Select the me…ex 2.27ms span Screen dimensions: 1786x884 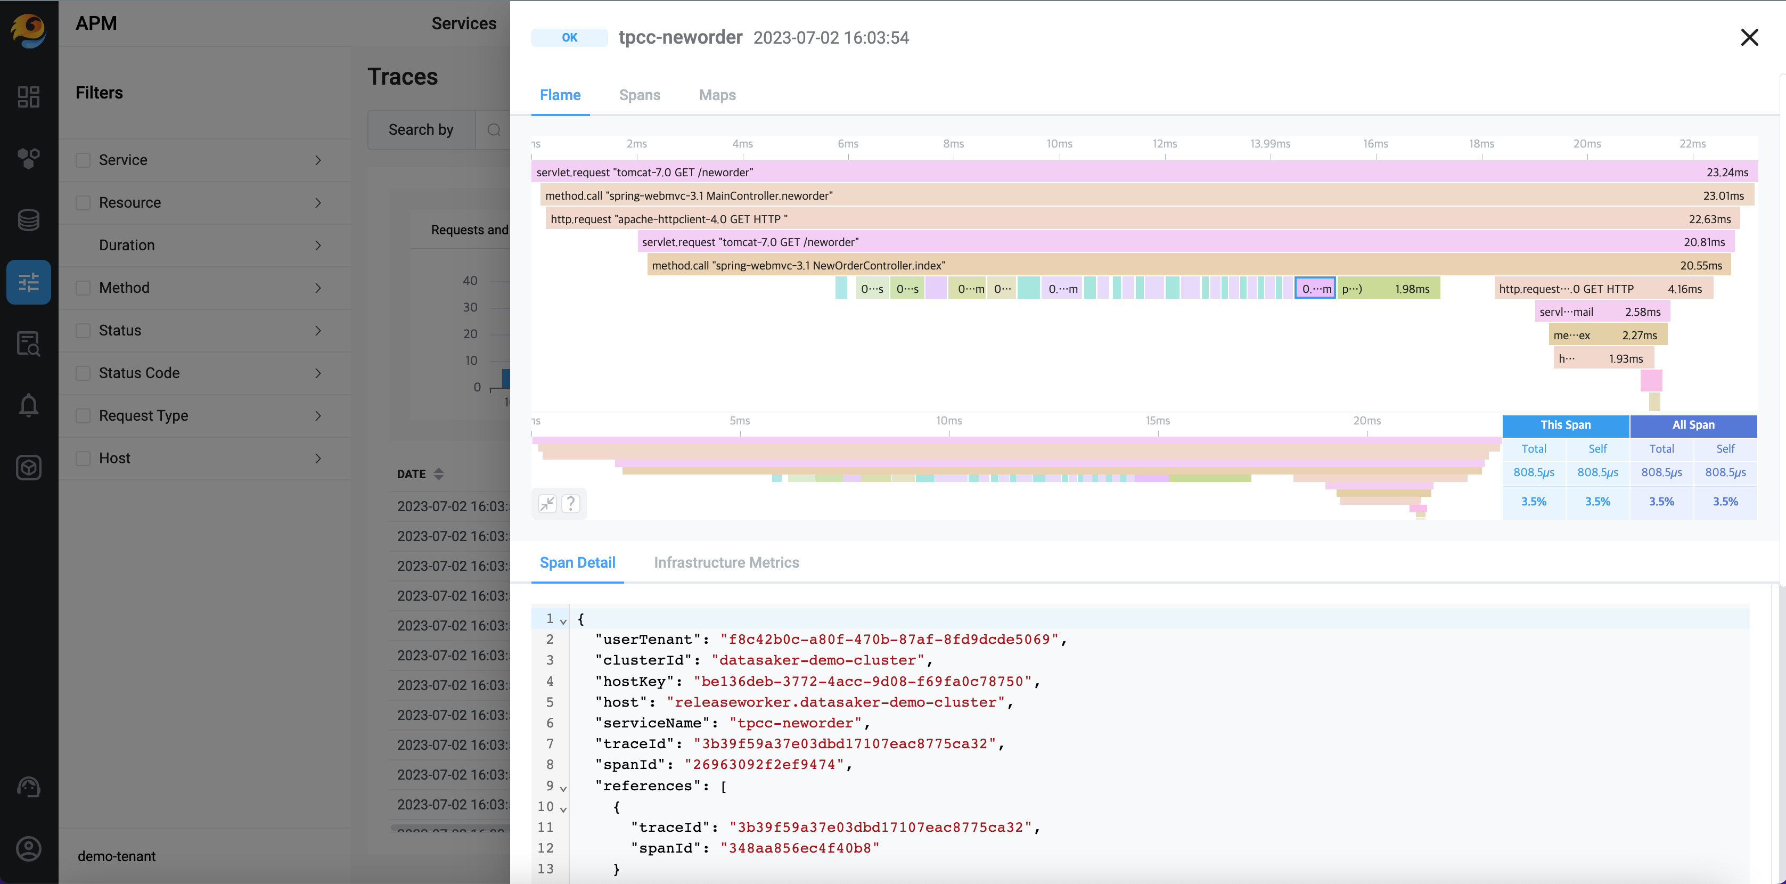(1608, 335)
